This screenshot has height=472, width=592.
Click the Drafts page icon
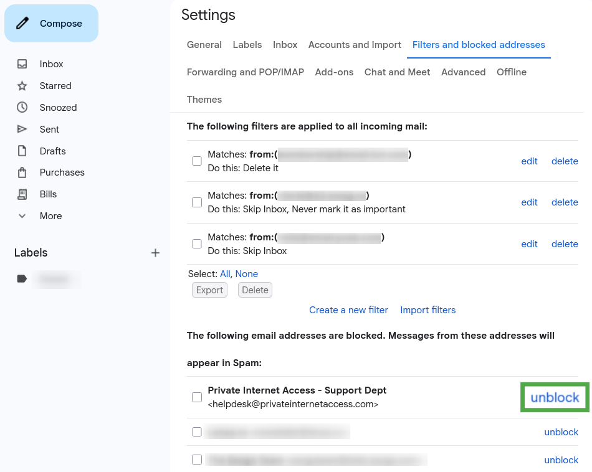22,151
